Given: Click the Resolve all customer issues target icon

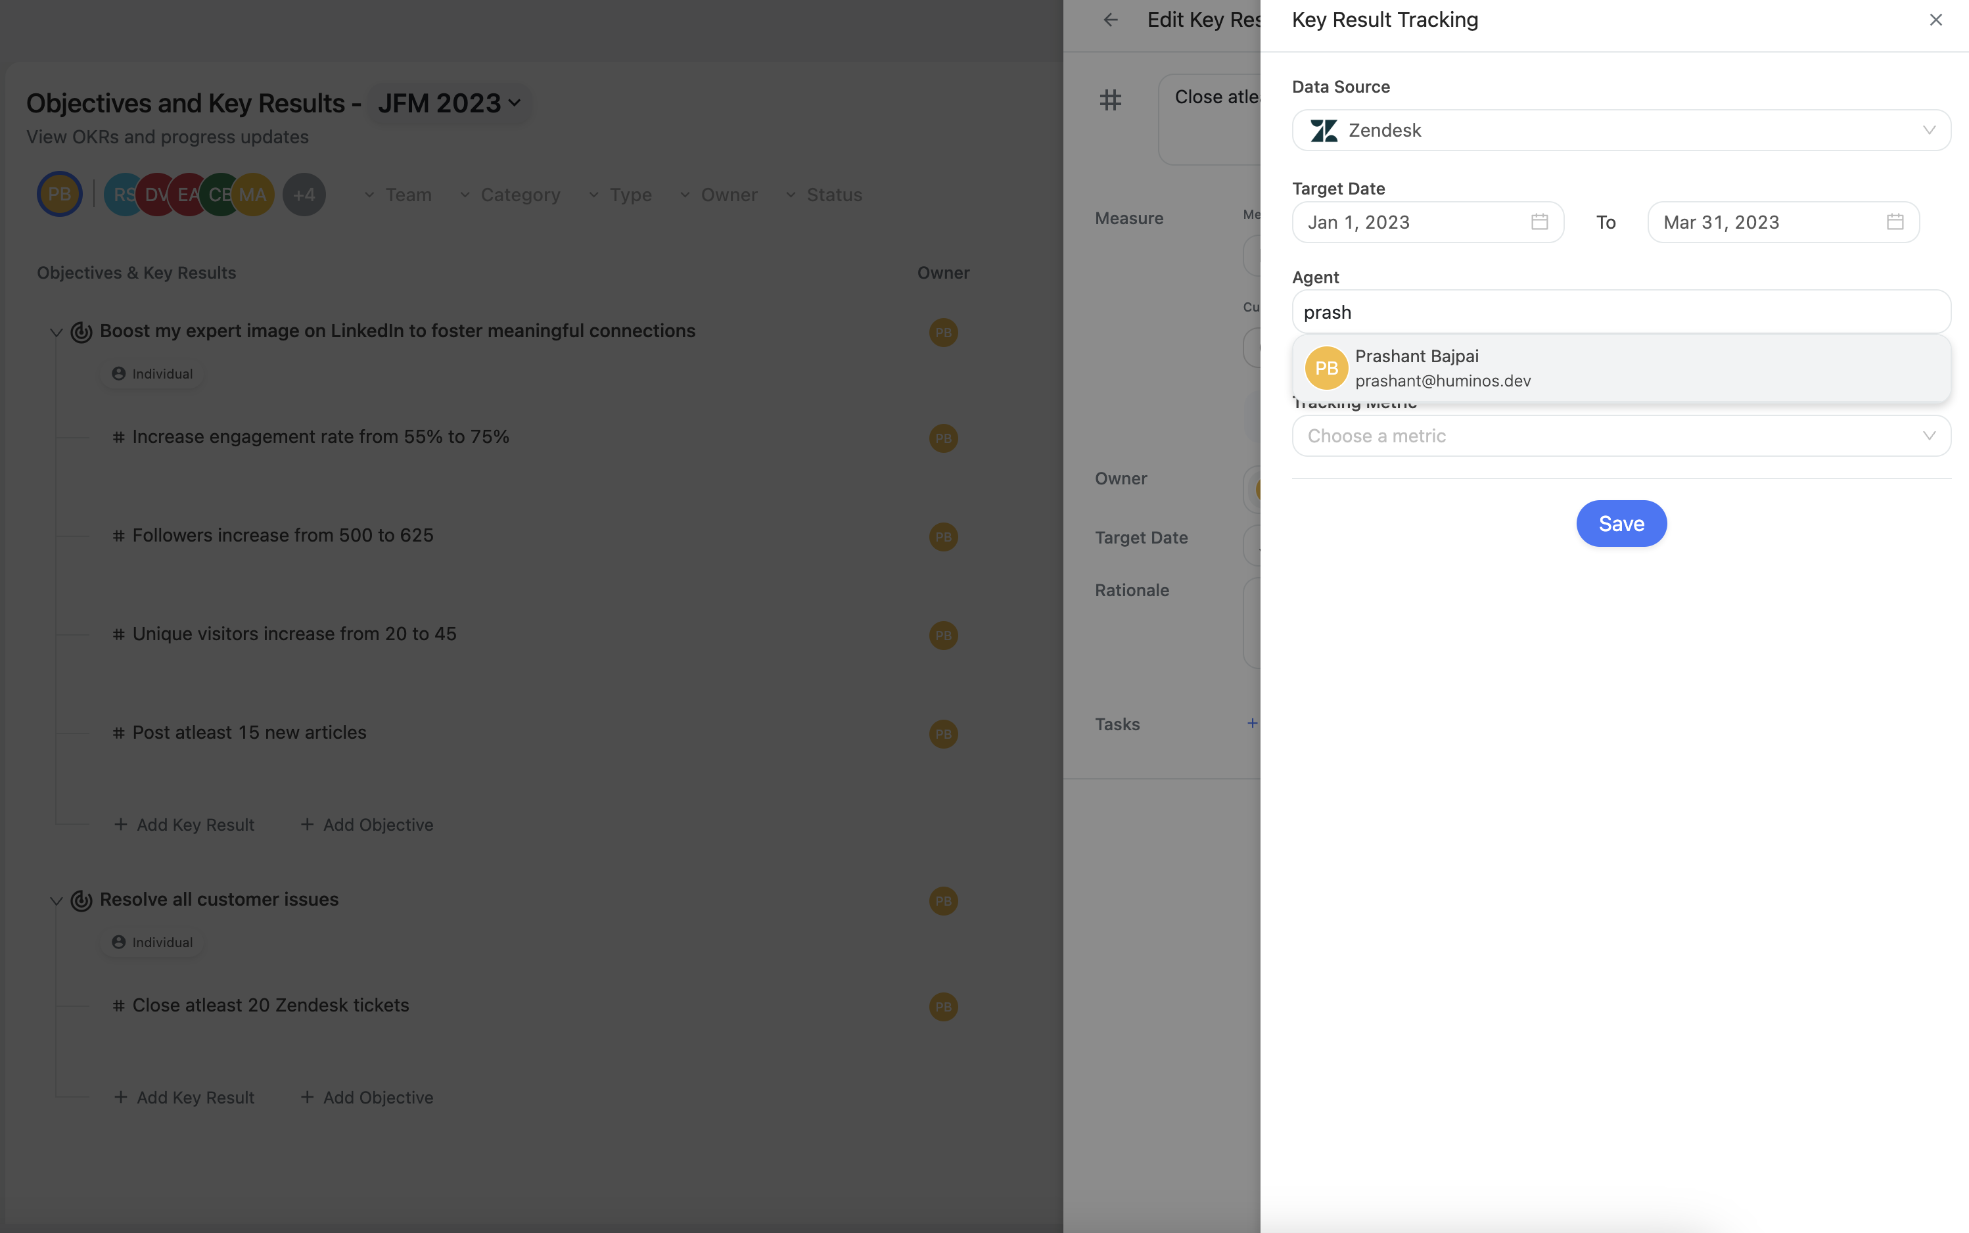Looking at the screenshot, I should point(81,900).
